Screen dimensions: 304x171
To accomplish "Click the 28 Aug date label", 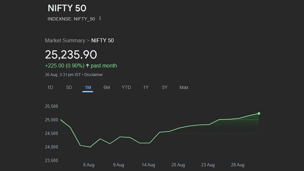I will (237, 165).
